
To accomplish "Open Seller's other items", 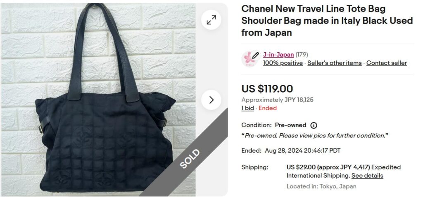I will pyautogui.click(x=335, y=63).
